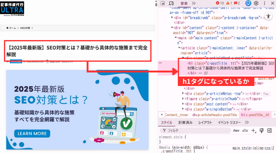Open the 1 warning indicator

tap(229, 3)
